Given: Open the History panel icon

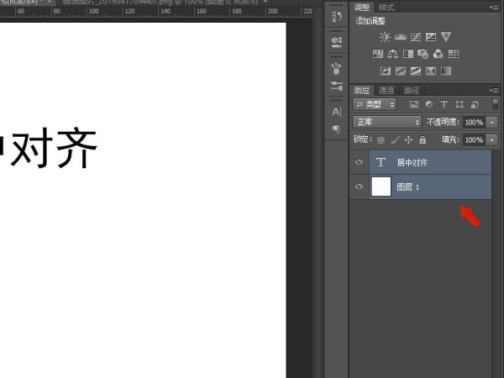Looking at the screenshot, I should [336, 17].
